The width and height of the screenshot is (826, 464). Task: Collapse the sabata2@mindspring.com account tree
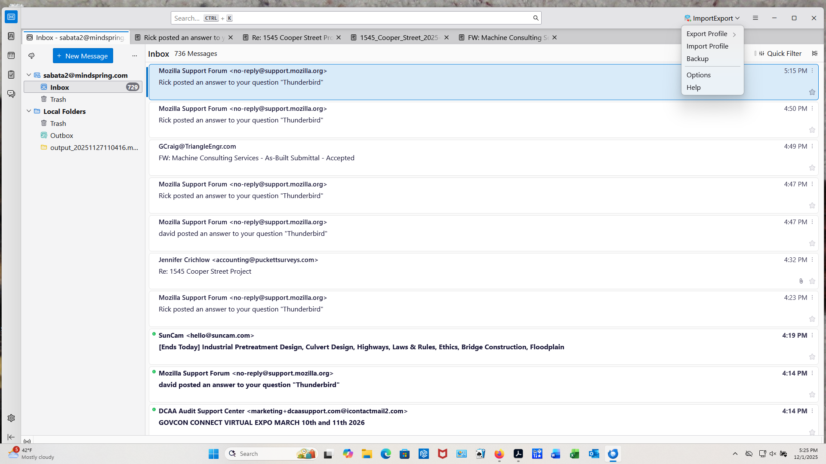point(29,75)
